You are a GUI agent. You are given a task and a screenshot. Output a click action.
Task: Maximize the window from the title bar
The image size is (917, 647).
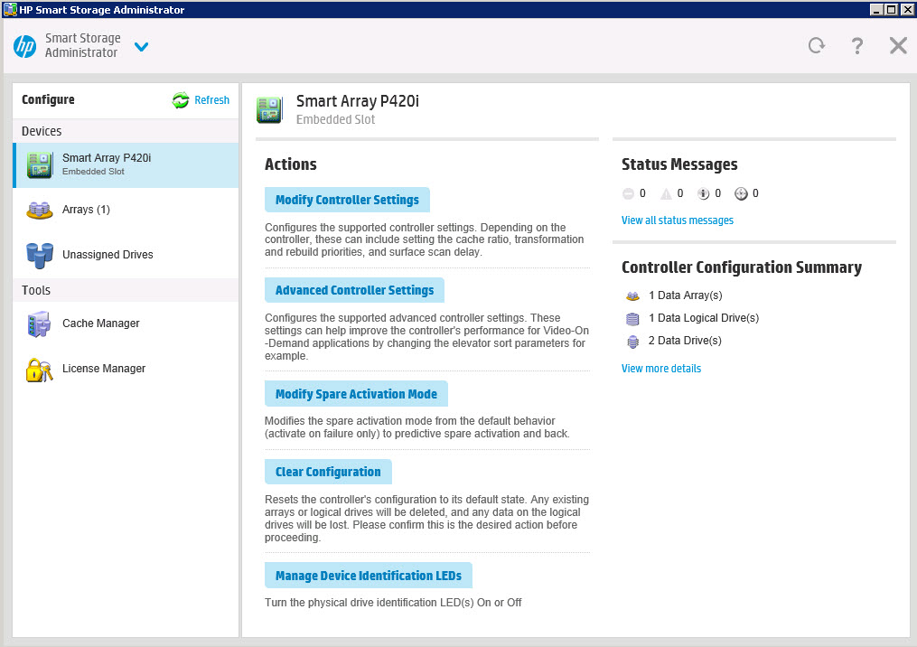click(x=891, y=9)
